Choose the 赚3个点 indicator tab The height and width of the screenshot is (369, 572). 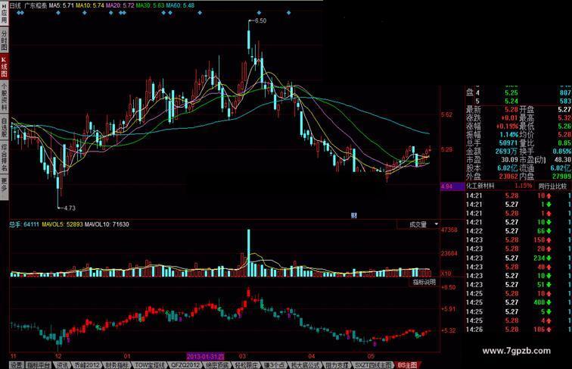275,365
